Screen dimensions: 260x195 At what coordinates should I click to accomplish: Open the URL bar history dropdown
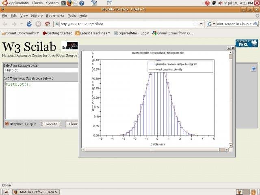tap(201, 24)
